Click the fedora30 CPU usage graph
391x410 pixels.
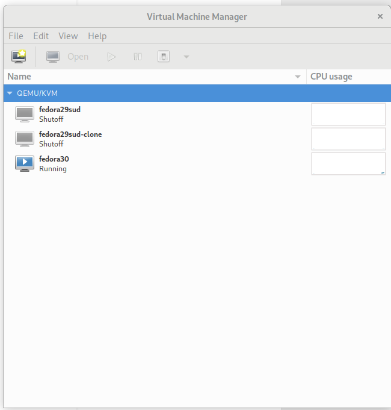tap(348, 163)
